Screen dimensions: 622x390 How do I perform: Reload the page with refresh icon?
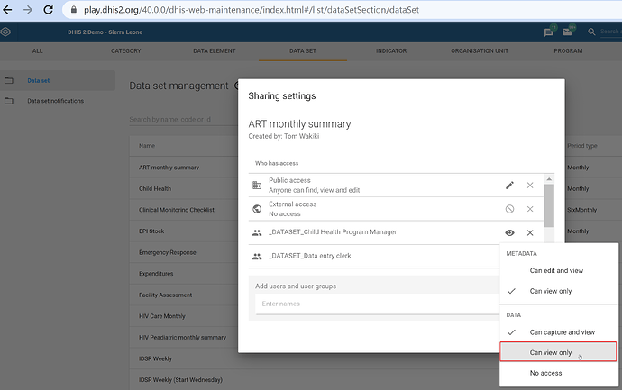(x=49, y=10)
